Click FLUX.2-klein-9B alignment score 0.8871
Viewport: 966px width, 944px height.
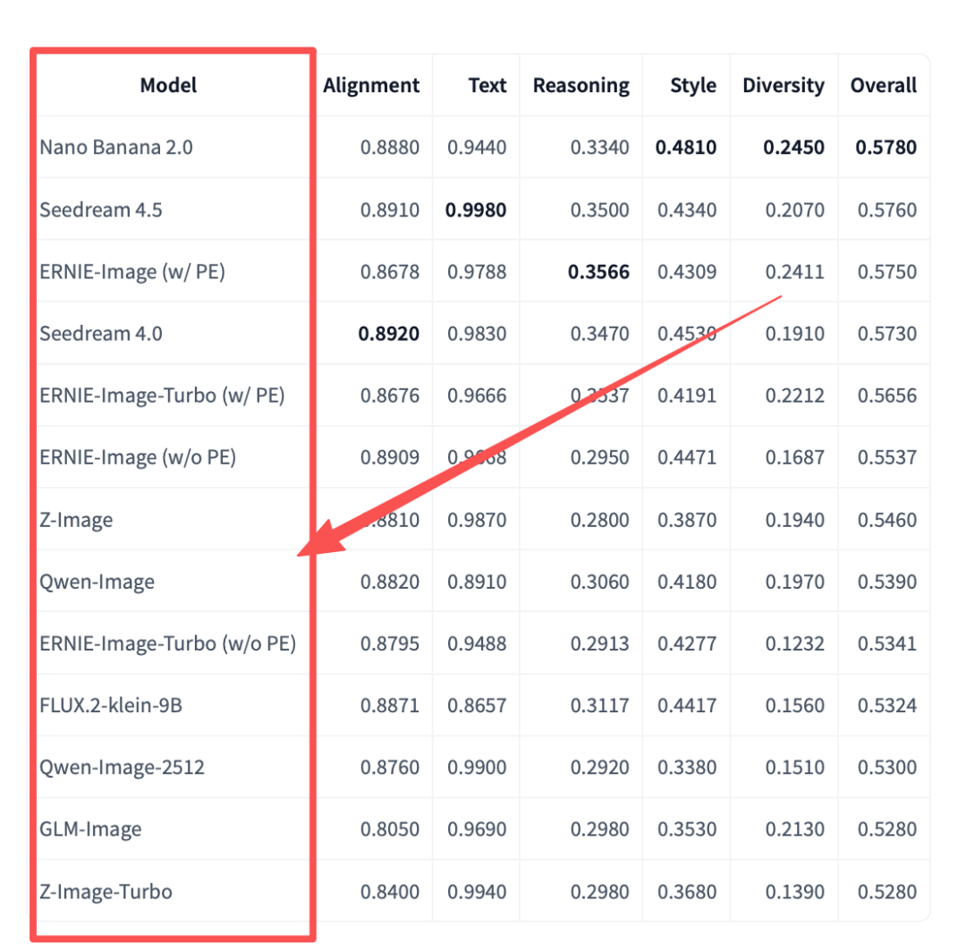pos(390,705)
